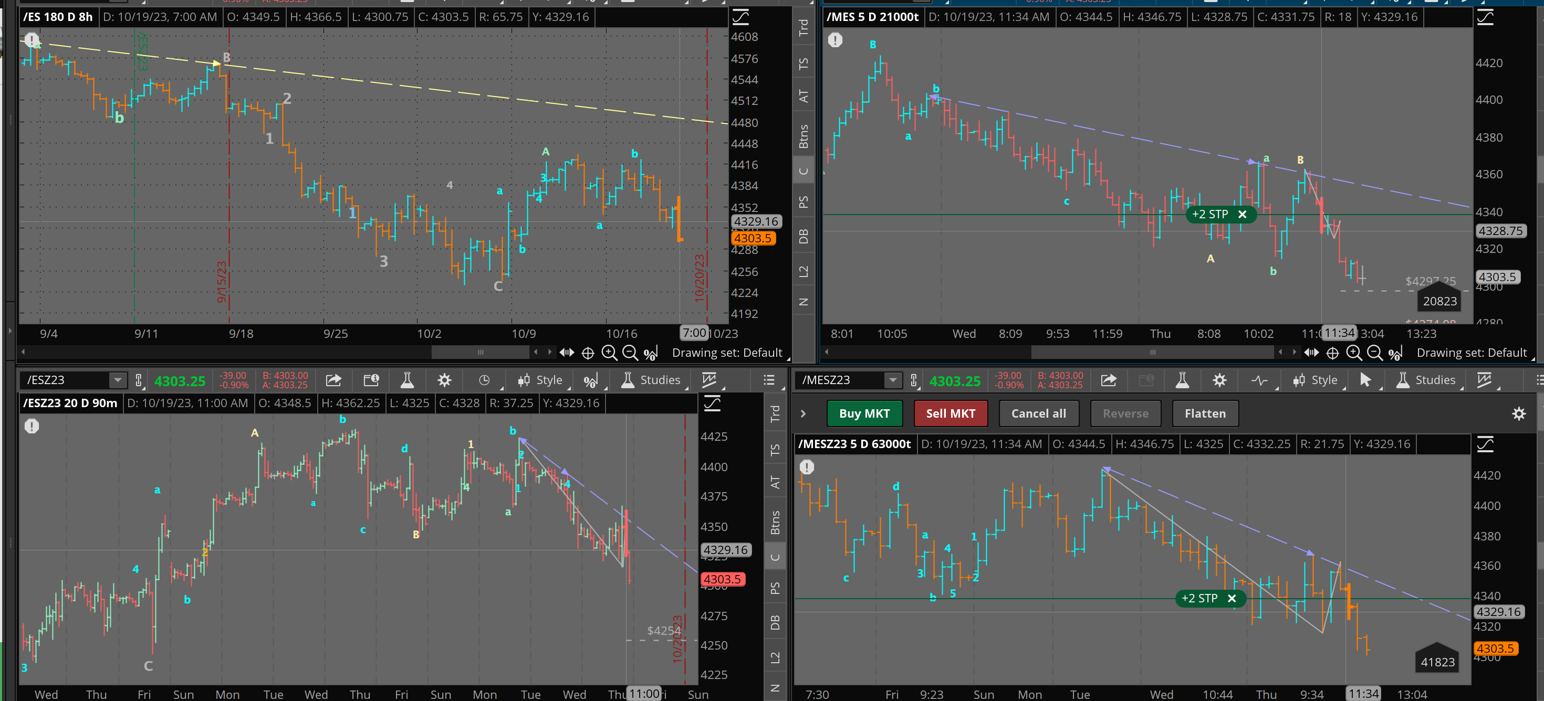The height and width of the screenshot is (701, 1544).
Task: Toggle price scale icon atop the /MESZ23 chart axis
Action: coord(1485,444)
